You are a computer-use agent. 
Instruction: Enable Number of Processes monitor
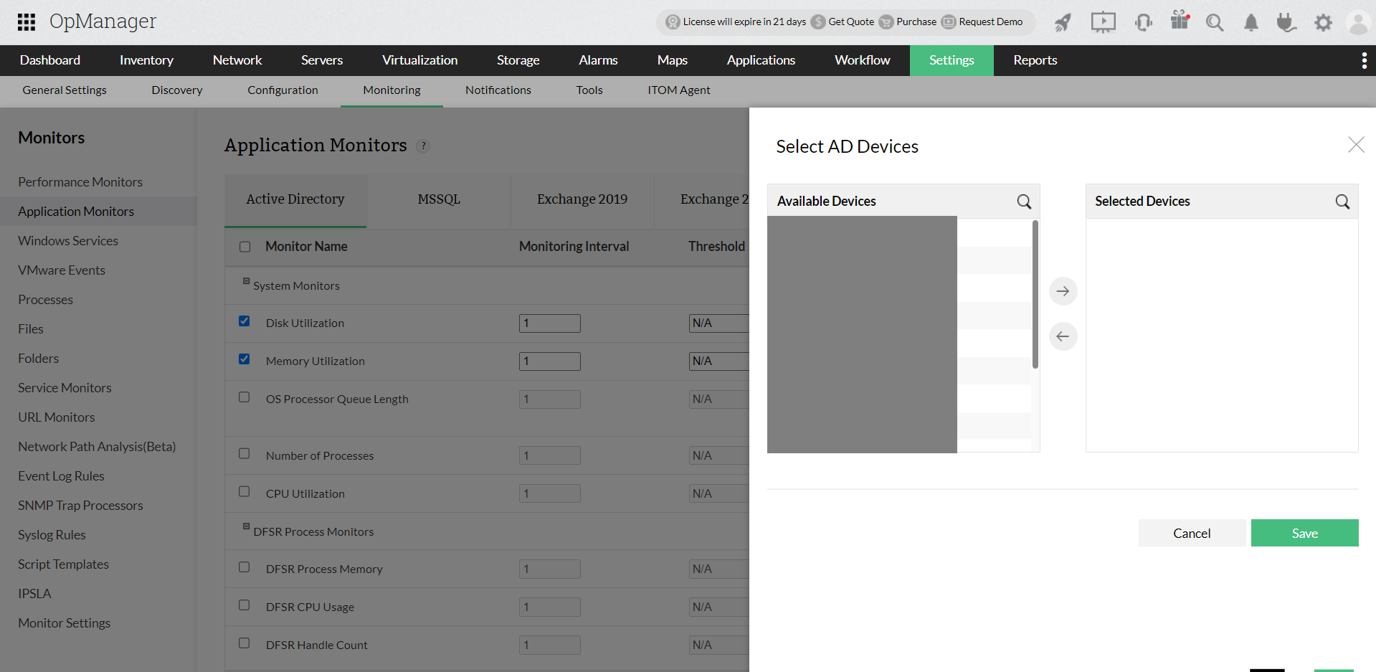pyautogui.click(x=245, y=454)
